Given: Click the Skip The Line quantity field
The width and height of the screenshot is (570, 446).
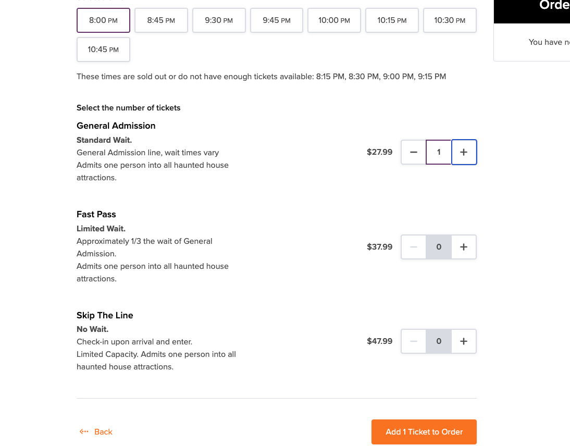Looking at the screenshot, I should [439, 341].
